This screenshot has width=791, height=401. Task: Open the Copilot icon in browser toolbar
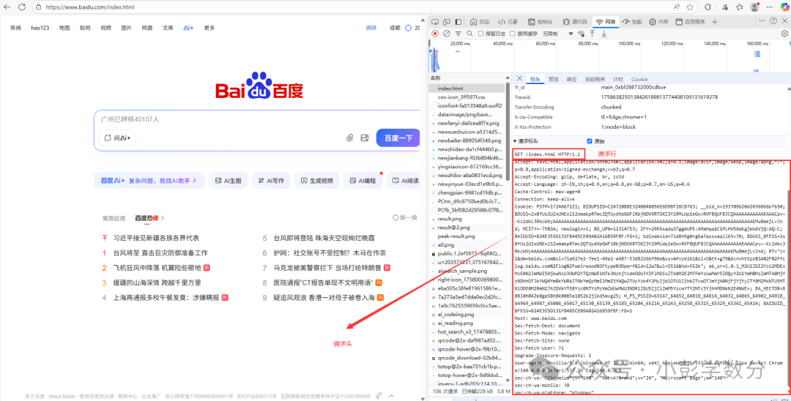tap(784, 7)
